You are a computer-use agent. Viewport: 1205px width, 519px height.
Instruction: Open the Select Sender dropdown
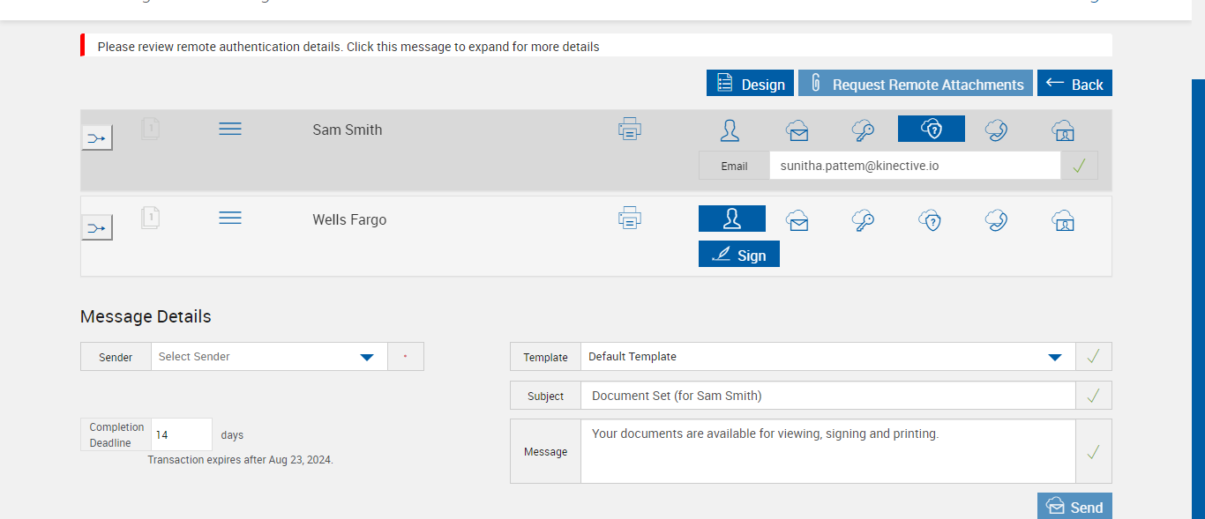(367, 357)
